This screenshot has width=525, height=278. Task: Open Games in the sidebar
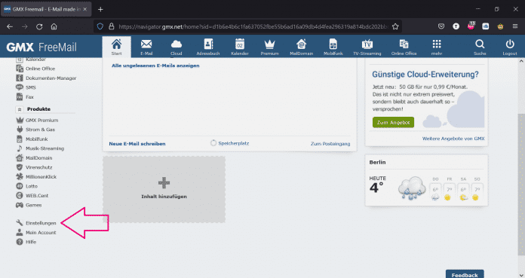coord(29,205)
